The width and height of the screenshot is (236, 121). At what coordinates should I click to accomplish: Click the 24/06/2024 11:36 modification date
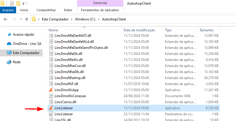coord(136,96)
